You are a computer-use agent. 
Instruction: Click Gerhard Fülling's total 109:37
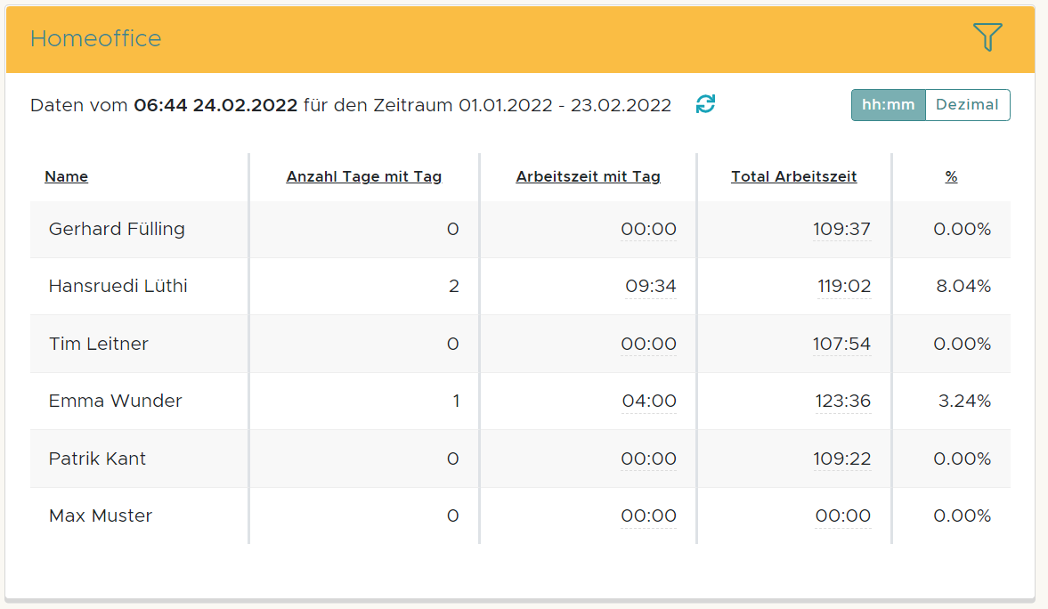841,229
